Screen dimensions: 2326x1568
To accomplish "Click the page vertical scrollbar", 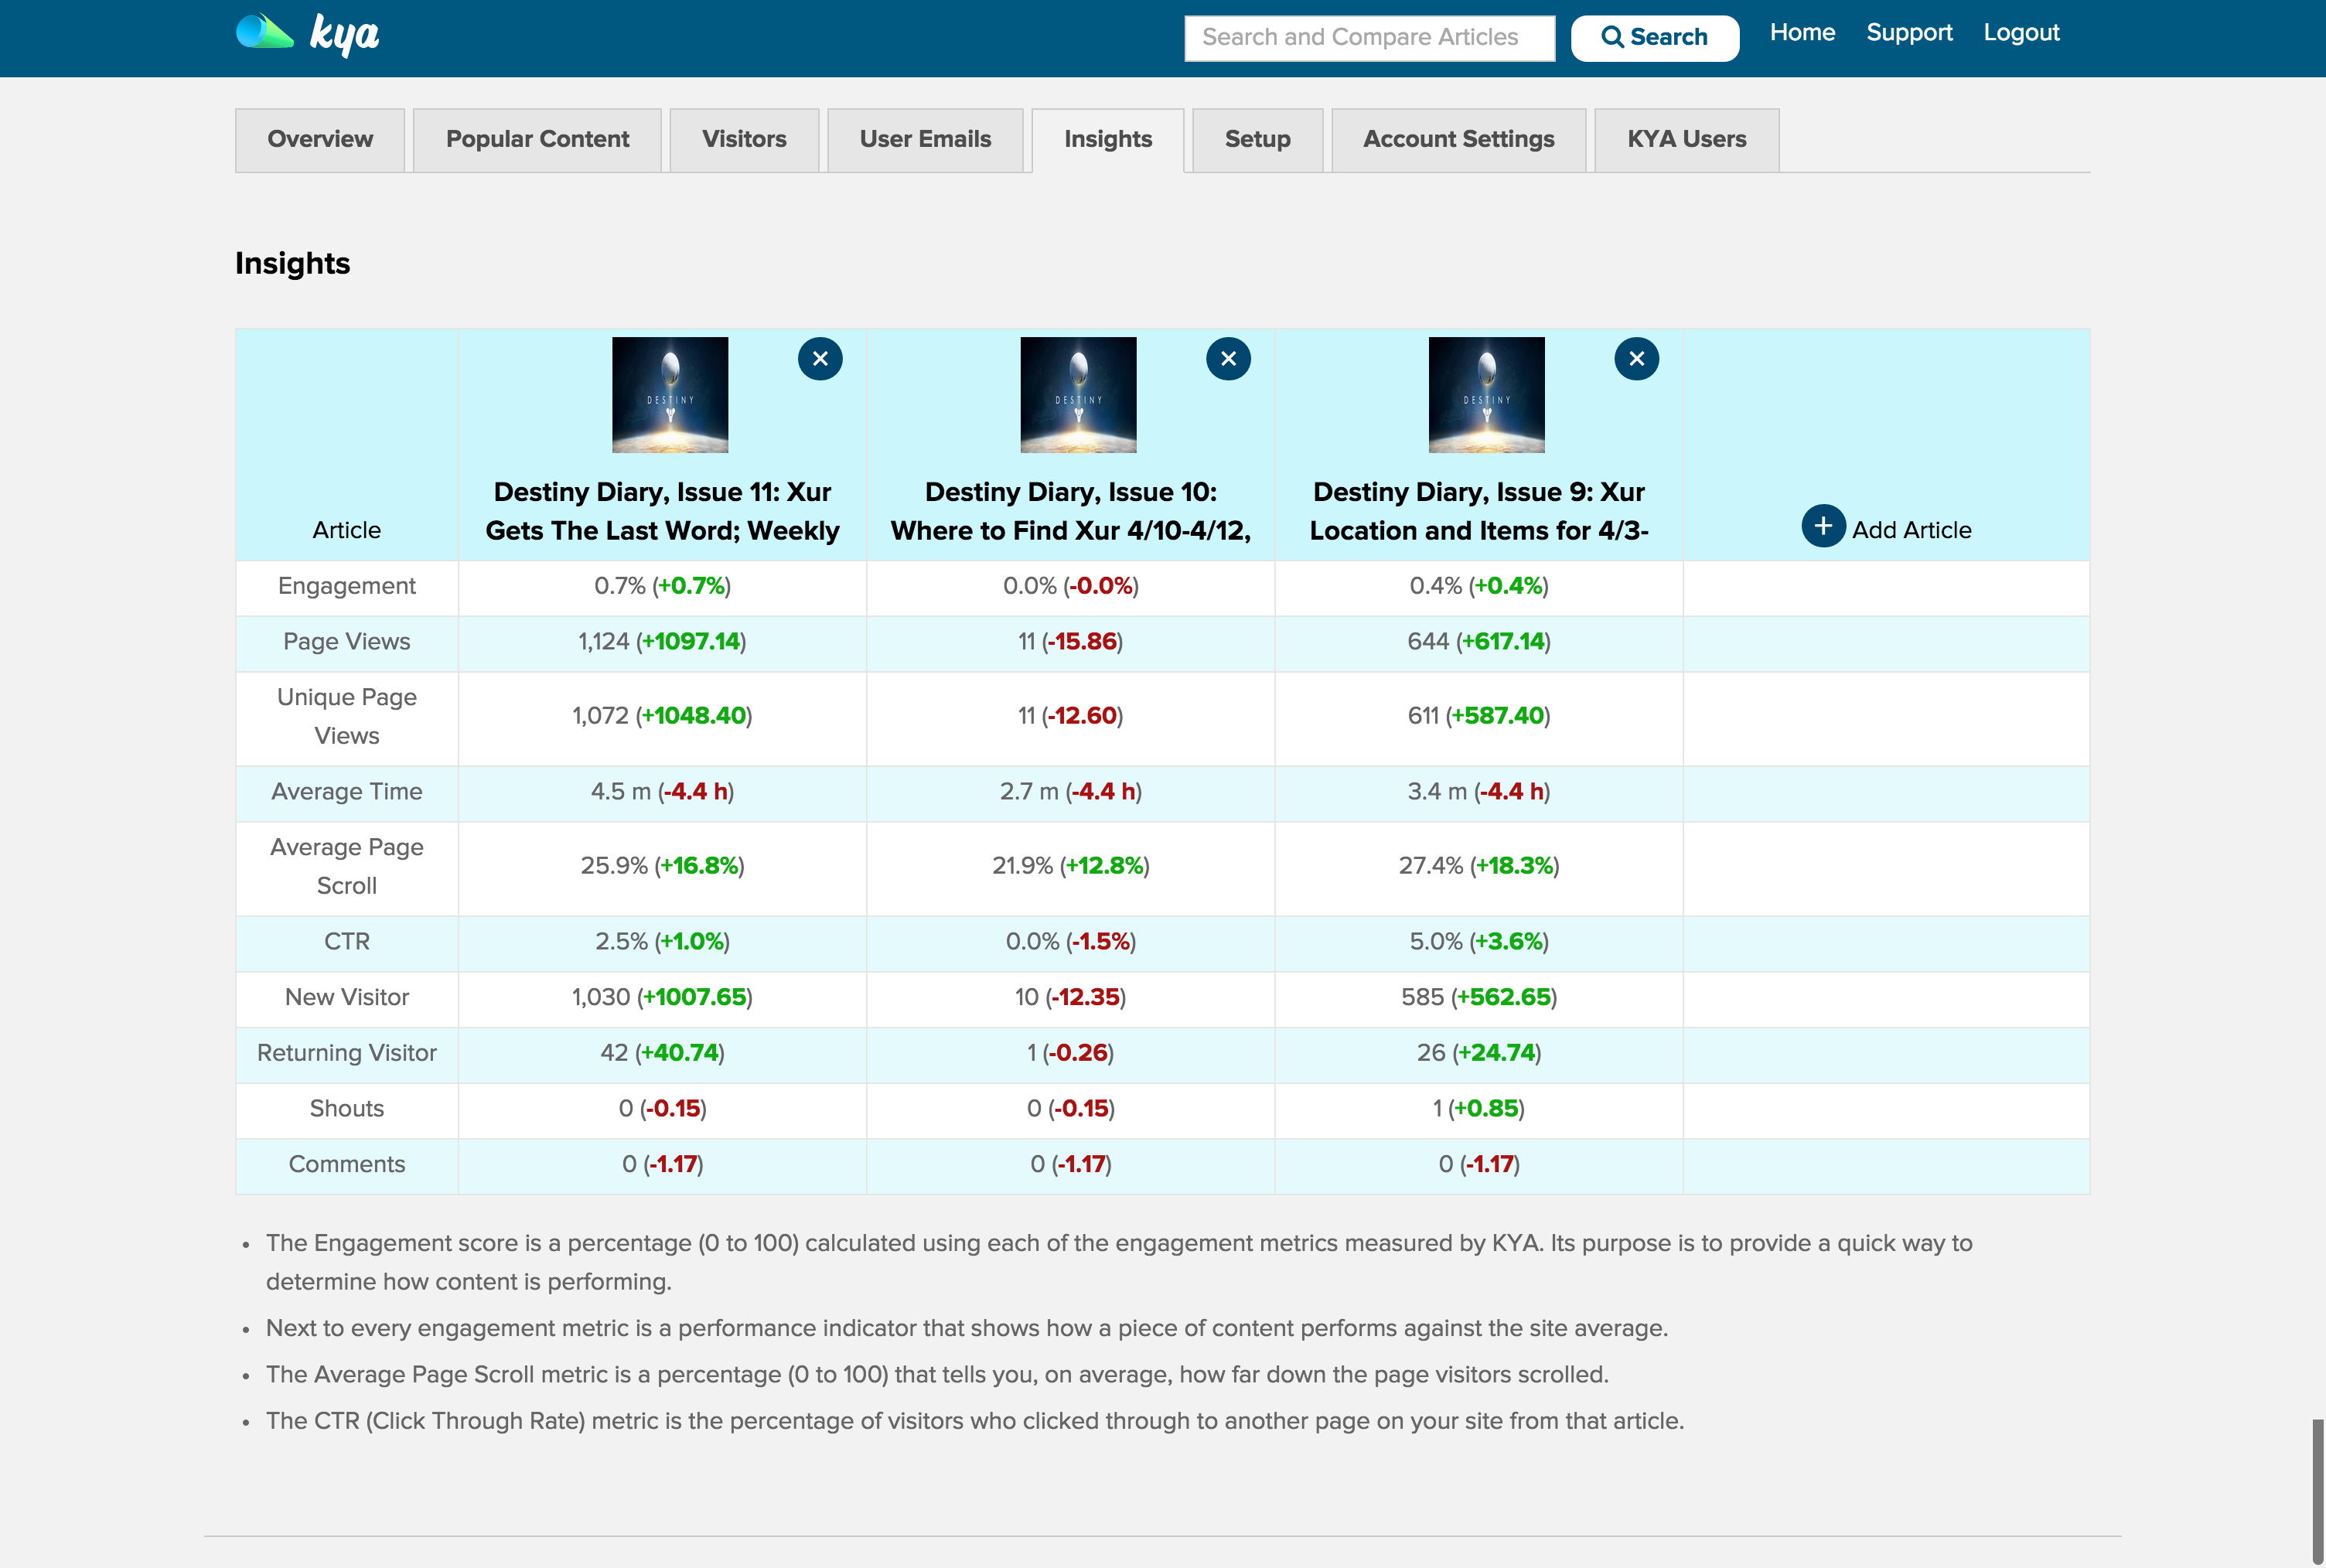I will tap(2317, 1490).
